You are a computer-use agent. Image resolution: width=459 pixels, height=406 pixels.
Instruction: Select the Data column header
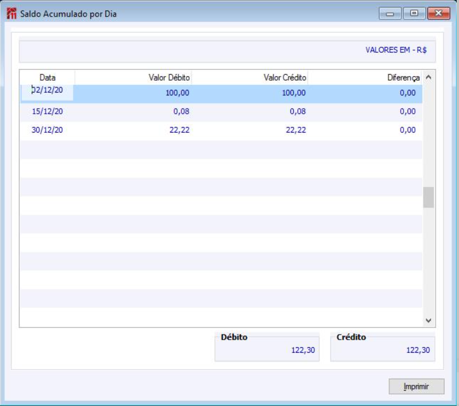47,78
